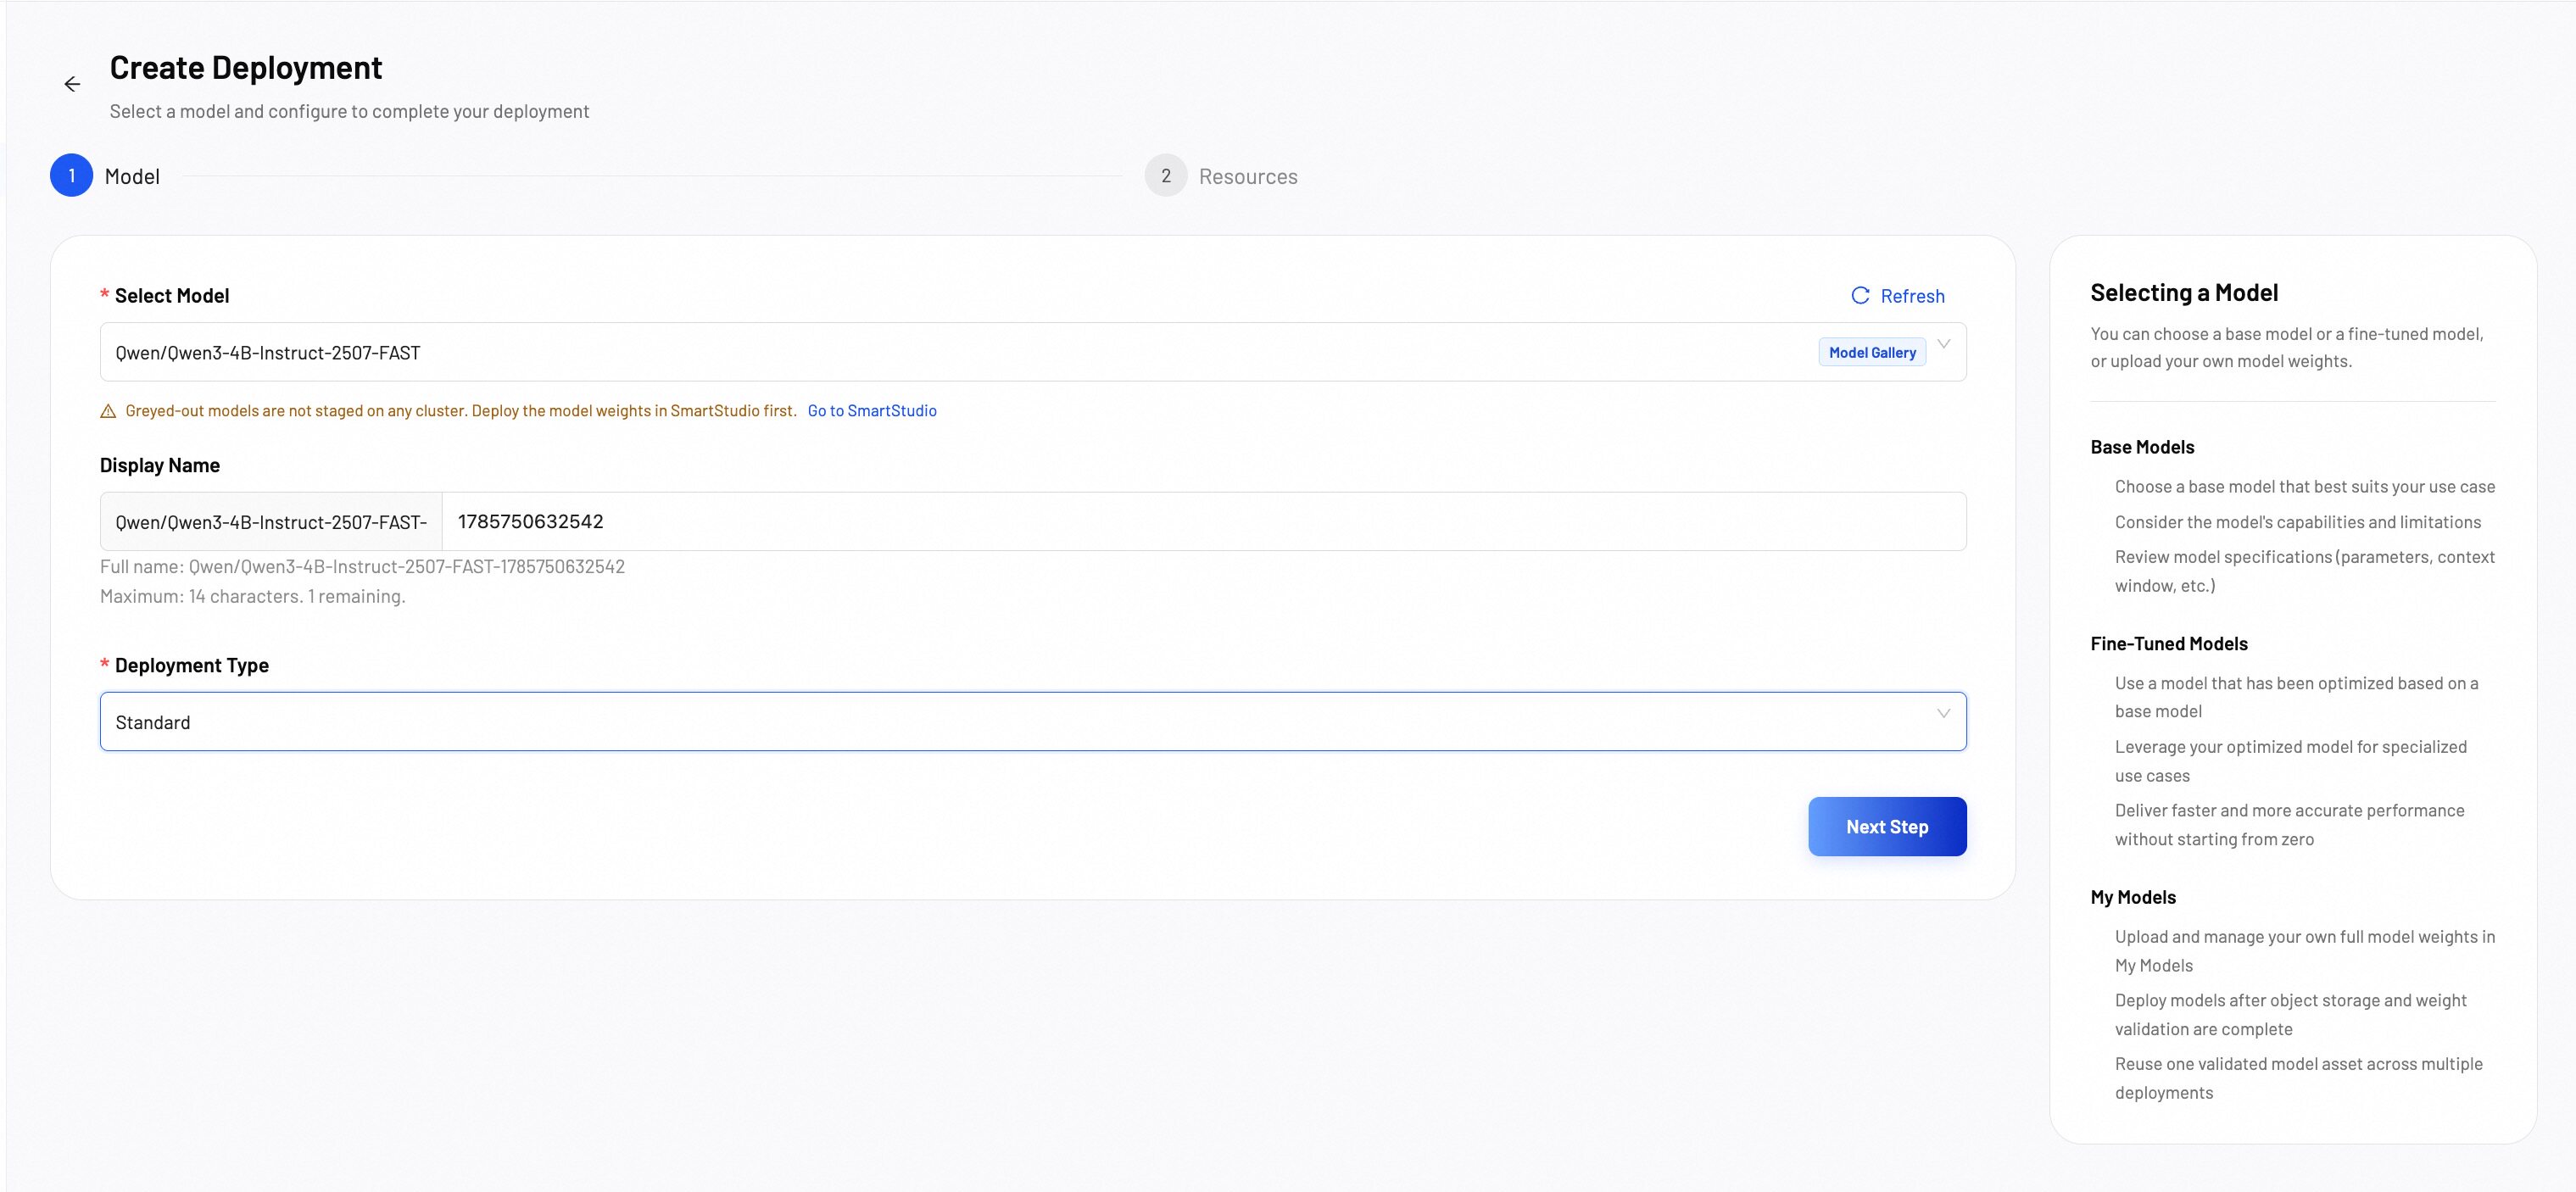This screenshot has height=1192, width=2576.
Task: Open the Select Model dropdown
Action: coord(1033,352)
